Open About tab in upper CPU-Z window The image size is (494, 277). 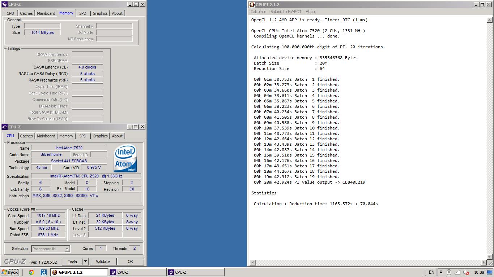pos(117,13)
